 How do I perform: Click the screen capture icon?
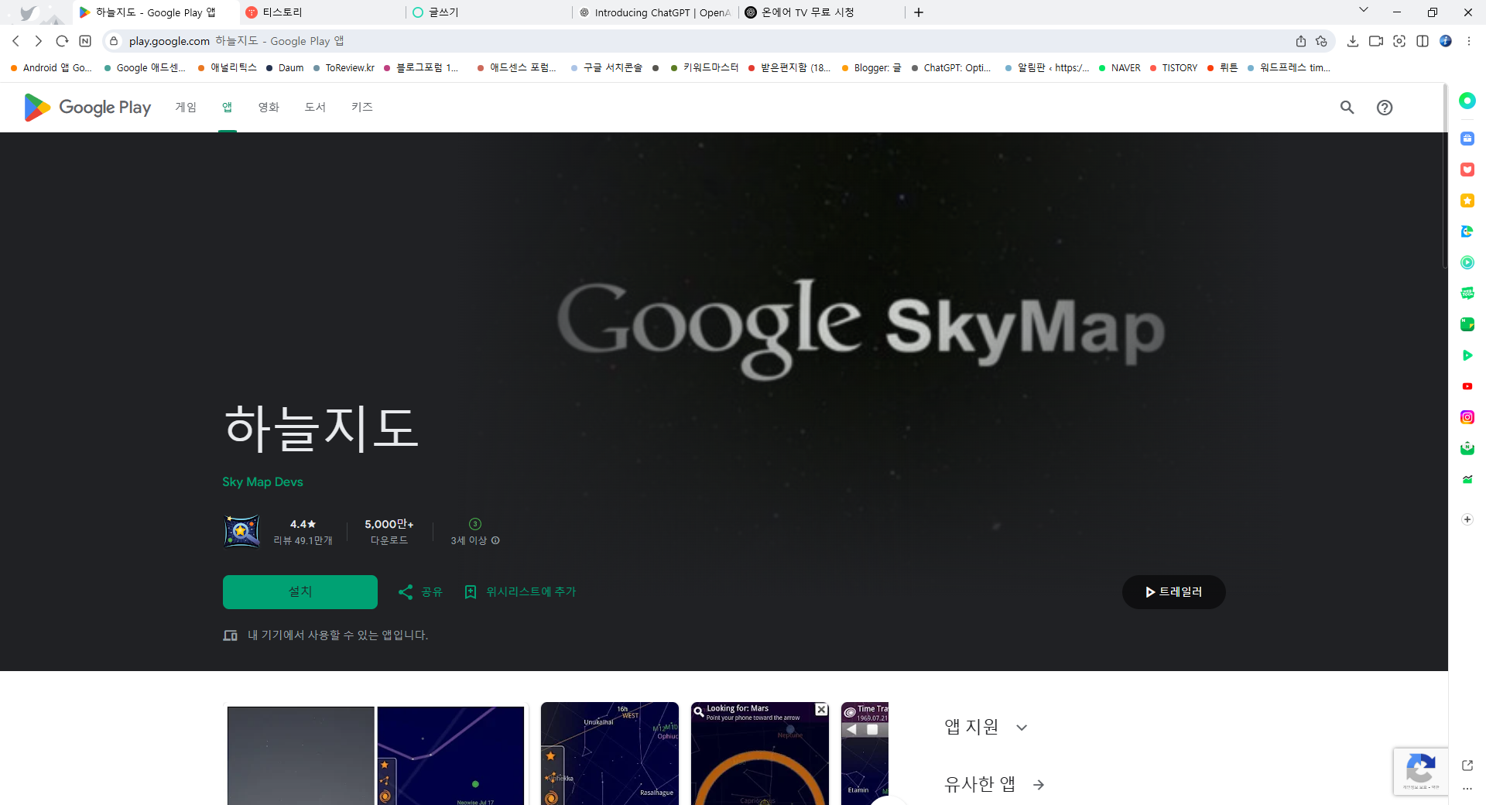tap(1399, 41)
